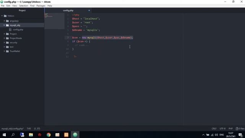
Task: Change the UTF-8 encoding setting
Action: pos(222,129)
